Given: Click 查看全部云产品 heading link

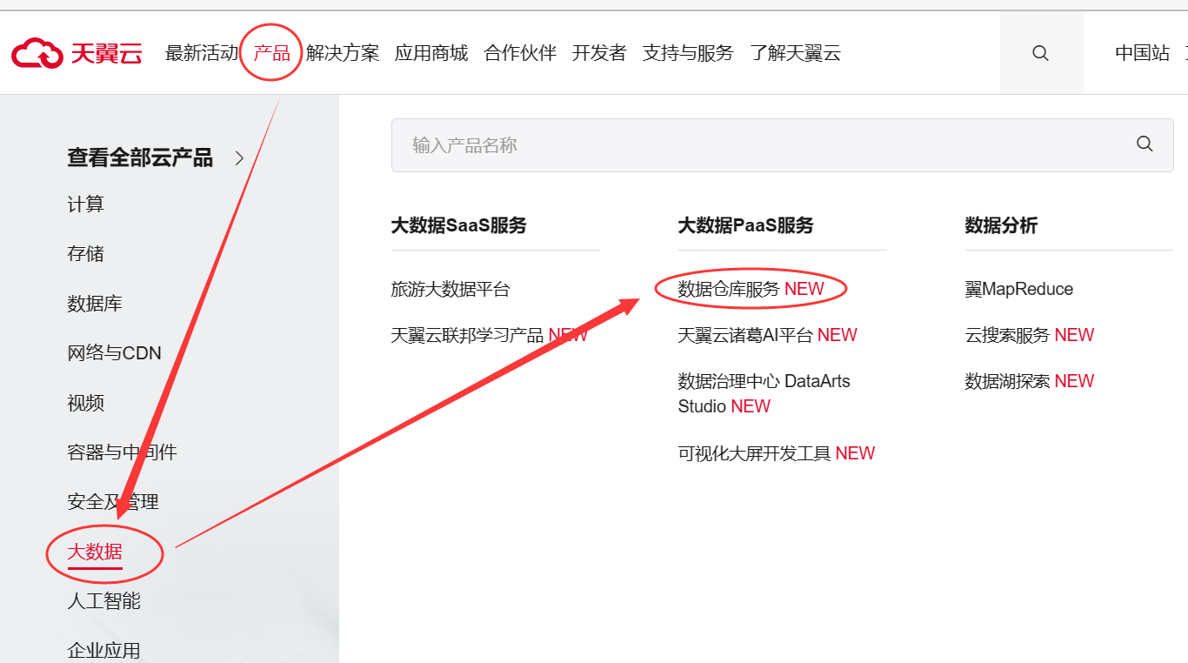Looking at the screenshot, I should [140, 157].
